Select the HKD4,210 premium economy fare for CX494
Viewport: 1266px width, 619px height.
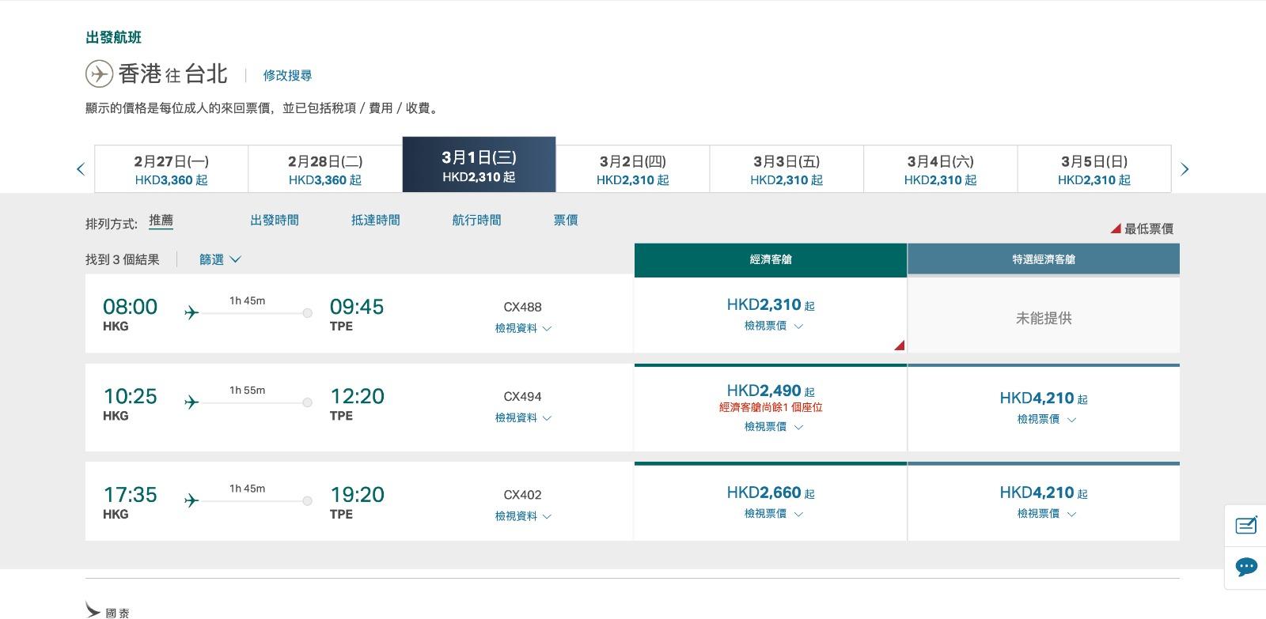[x=1043, y=399]
